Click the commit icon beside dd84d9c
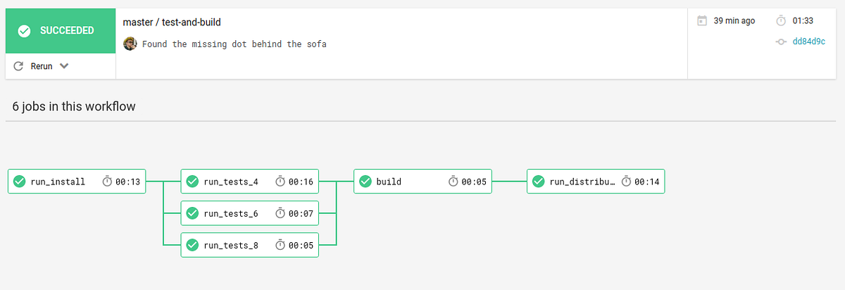This screenshot has height=290, width=845. click(x=780, y=42)
